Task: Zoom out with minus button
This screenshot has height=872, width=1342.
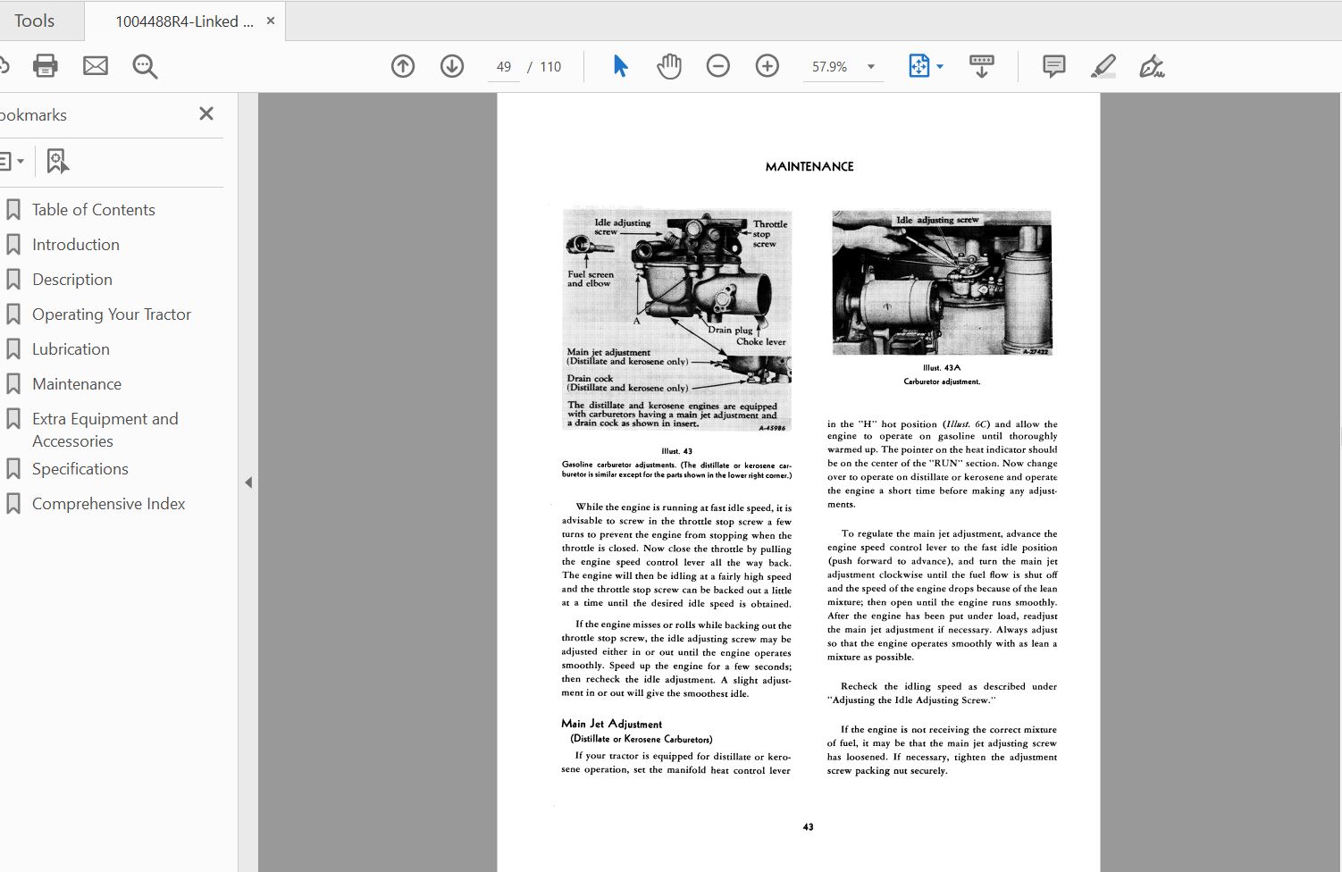Action: point(717,66)
